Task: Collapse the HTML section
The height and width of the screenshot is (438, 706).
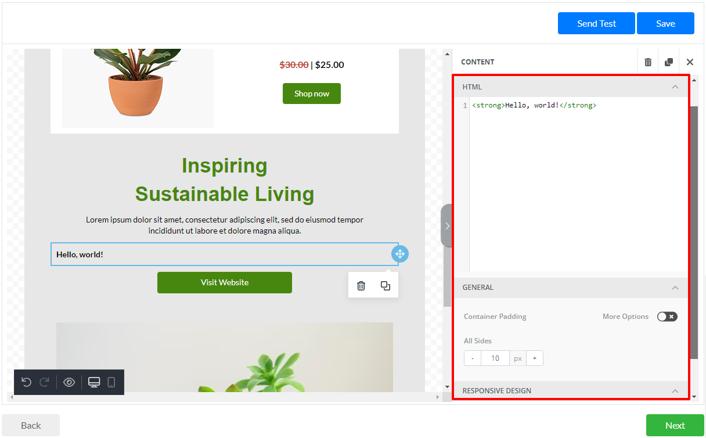Action: 675,87
